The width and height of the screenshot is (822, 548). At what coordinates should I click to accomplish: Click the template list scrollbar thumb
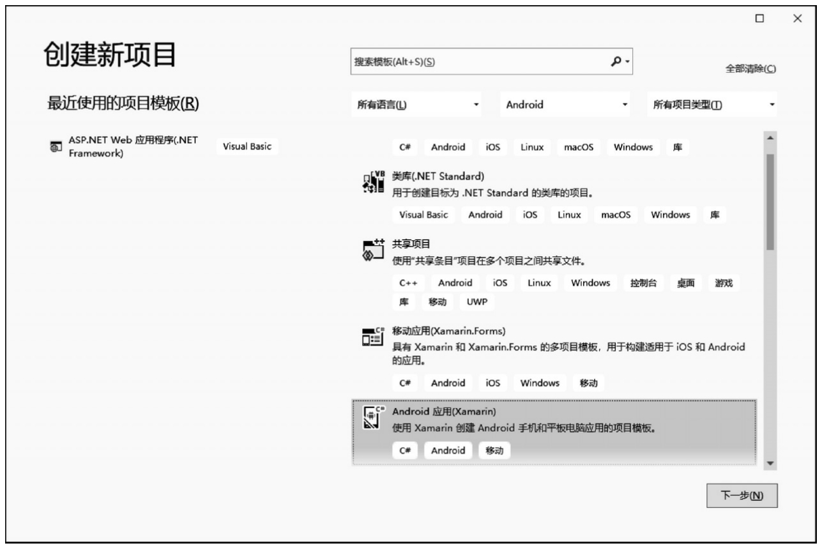769,202
